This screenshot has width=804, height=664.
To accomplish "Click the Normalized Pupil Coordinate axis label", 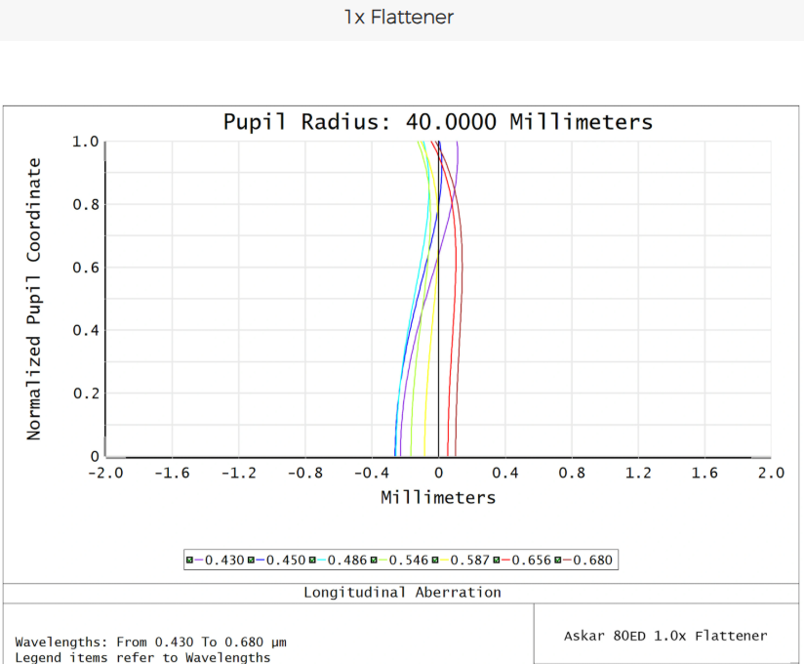I will [34, 299].
